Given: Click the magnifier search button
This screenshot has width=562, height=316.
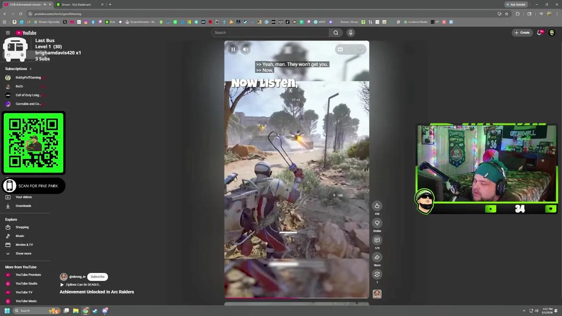Looking at the screenshot, I should pos(336,32).
